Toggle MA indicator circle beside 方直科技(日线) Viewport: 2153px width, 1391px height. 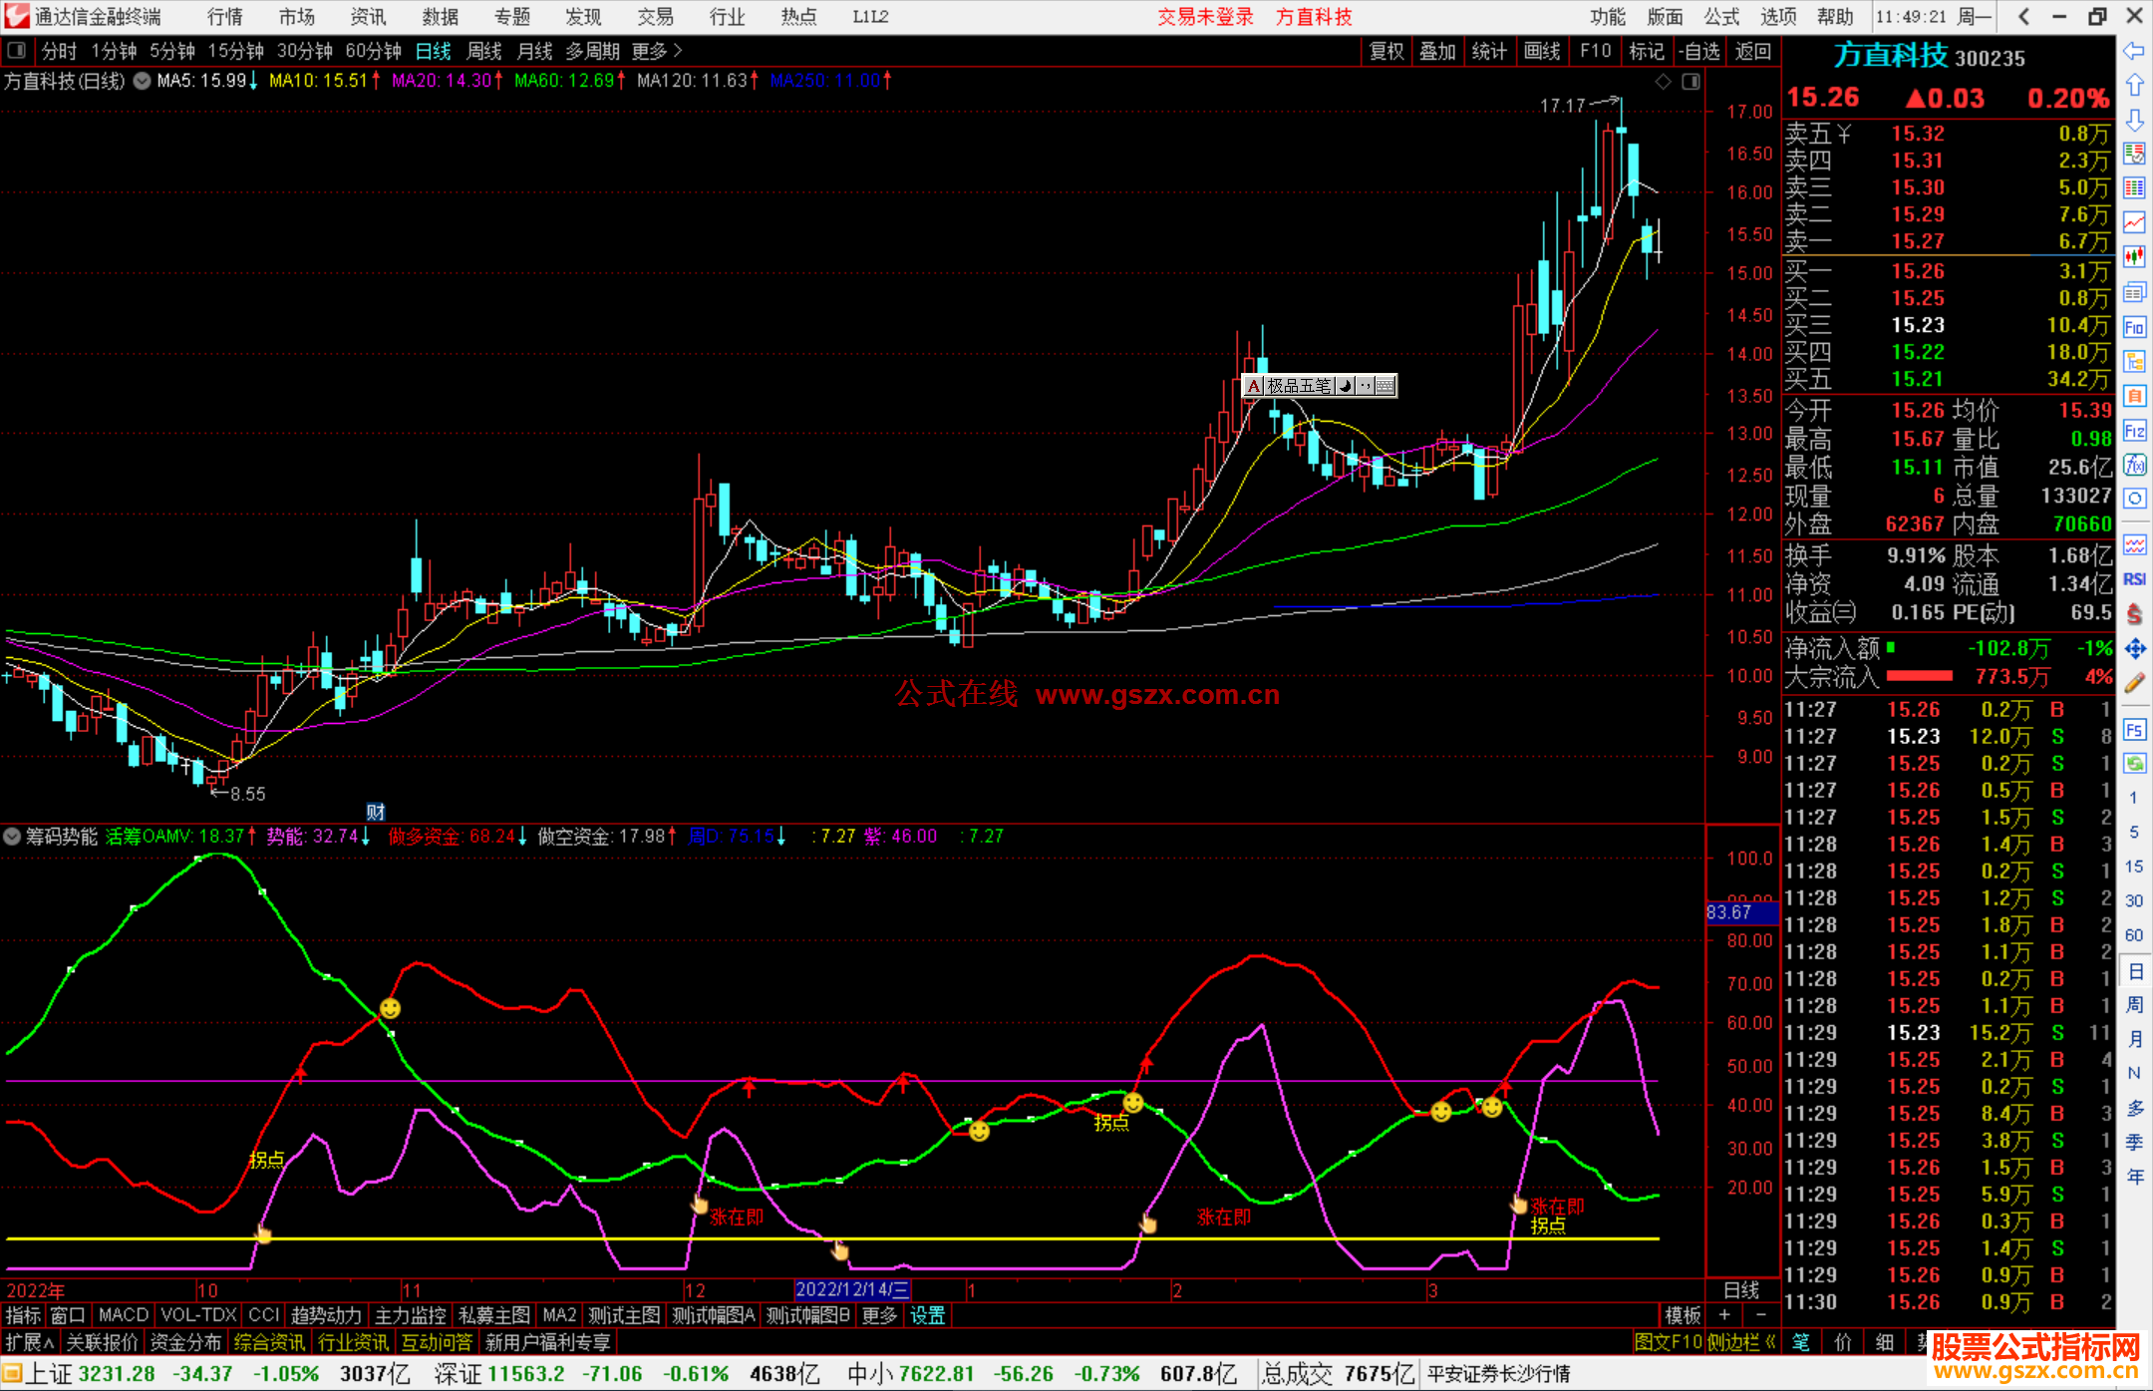143,81
